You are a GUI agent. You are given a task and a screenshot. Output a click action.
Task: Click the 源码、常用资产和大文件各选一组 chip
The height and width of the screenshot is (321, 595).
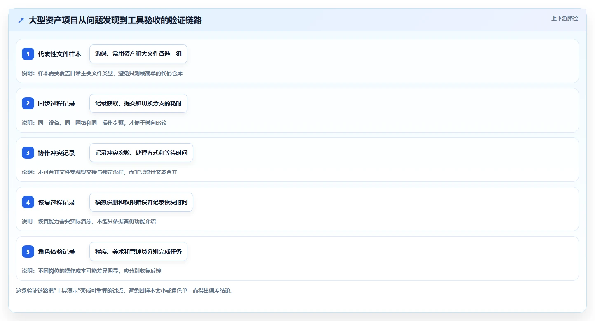click(138, 54)
